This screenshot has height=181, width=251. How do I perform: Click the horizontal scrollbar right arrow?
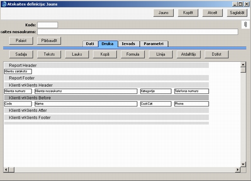(238, 170)
